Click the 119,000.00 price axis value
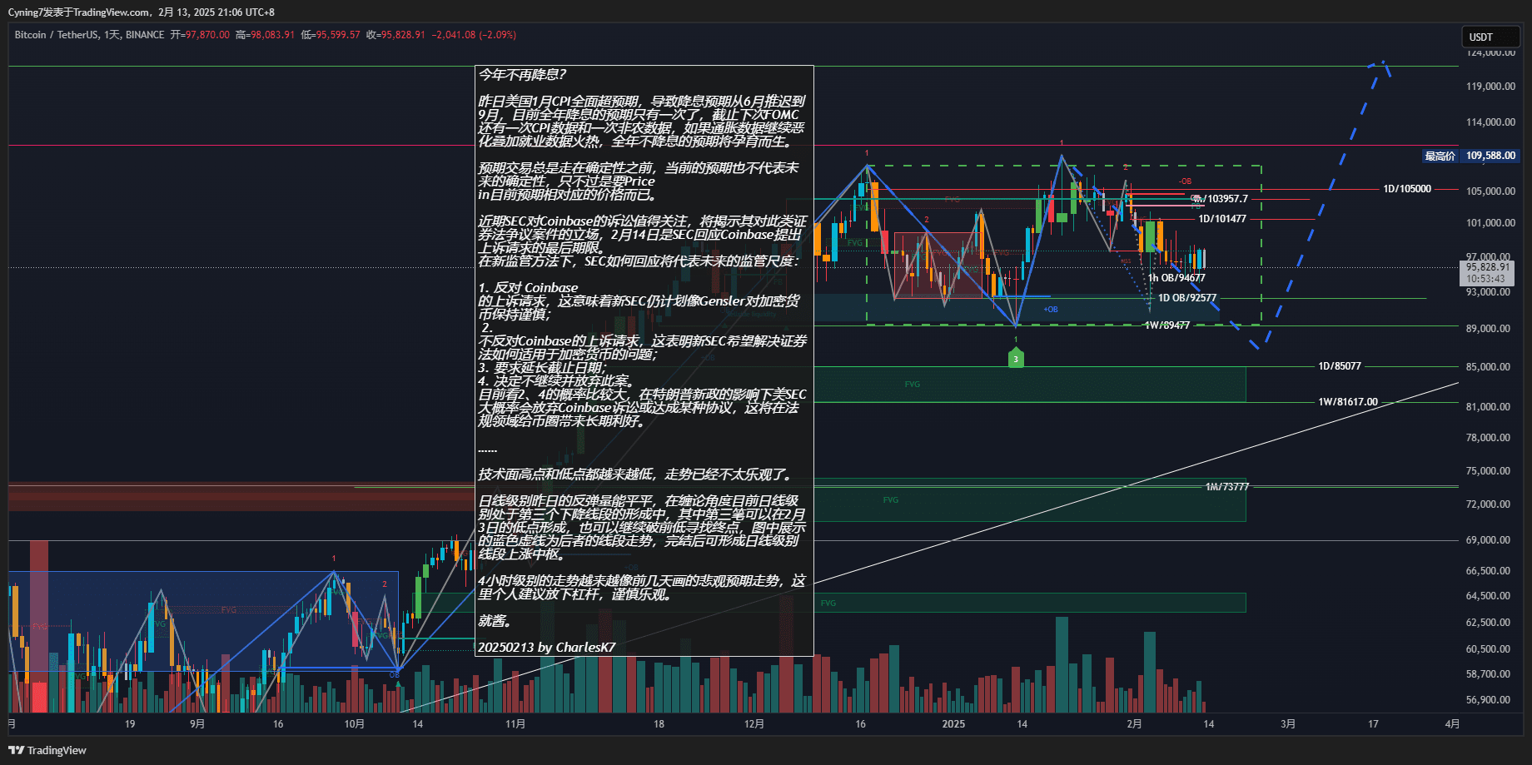 pos(1490,87)
